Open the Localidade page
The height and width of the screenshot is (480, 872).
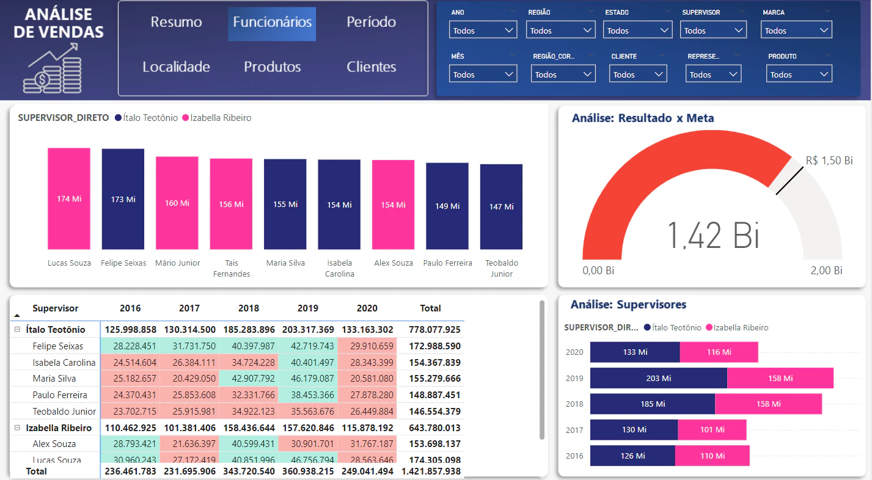(x=176, y=67)
